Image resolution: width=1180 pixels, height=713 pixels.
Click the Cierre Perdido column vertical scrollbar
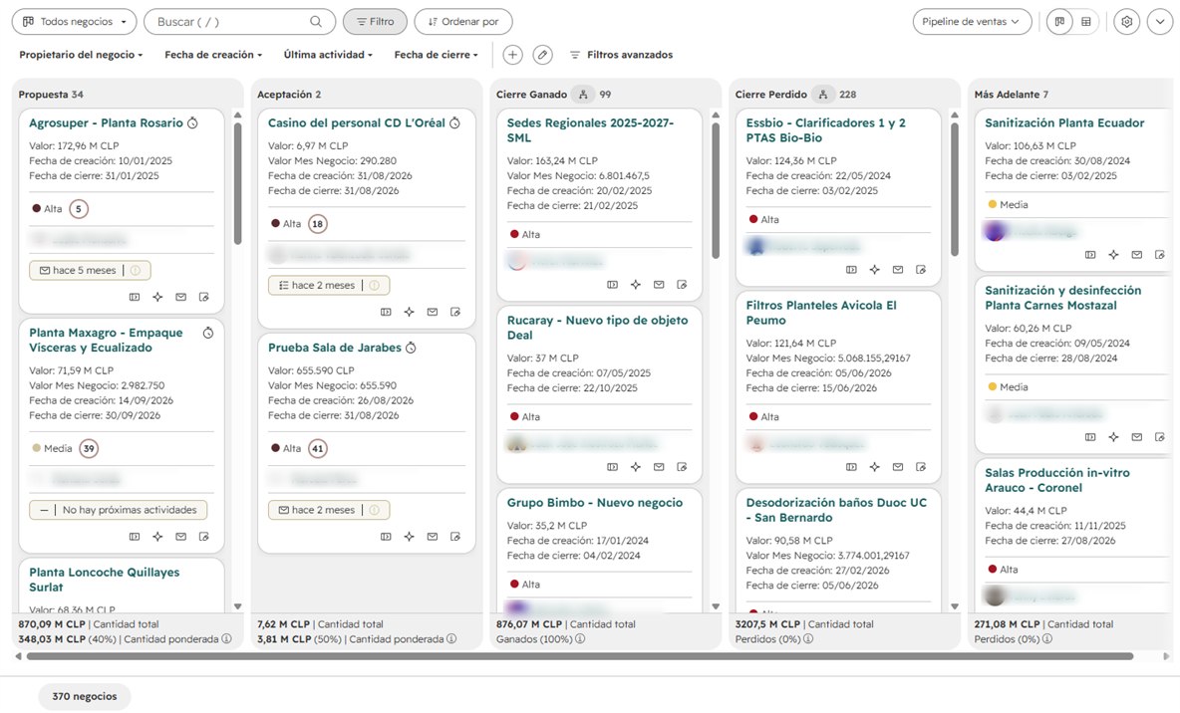[x=954, y=189]
